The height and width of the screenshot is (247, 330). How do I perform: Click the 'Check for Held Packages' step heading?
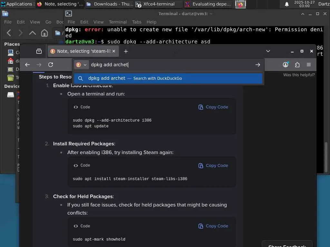click(x=83, y=197)
